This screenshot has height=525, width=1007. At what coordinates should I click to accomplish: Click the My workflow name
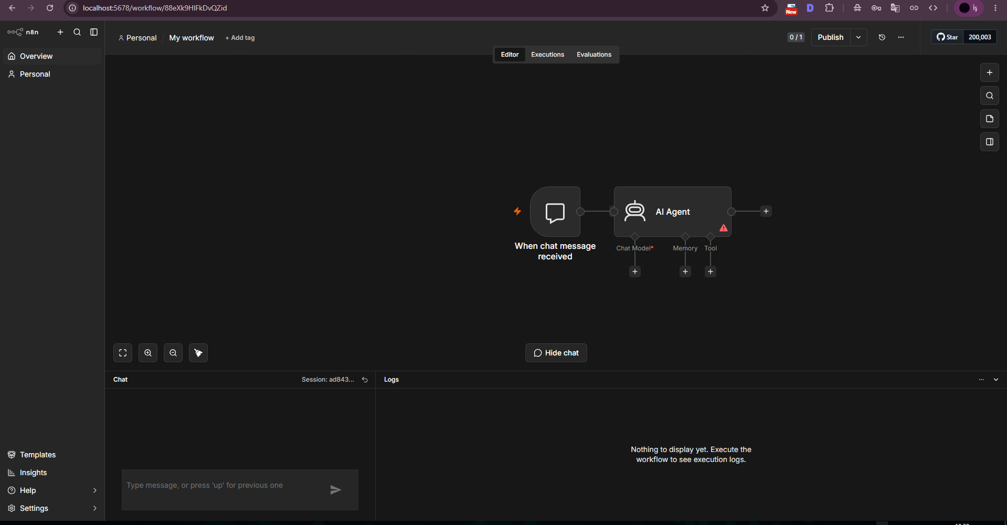(x=192, y=38)
